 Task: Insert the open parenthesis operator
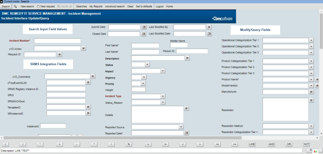[5, 144]
